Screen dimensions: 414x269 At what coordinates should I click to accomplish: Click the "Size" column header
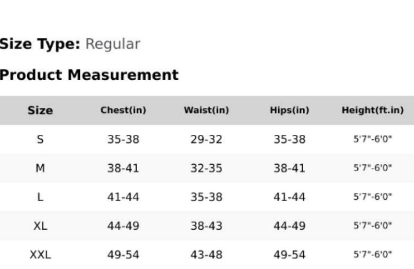click(x=40, y=111)
